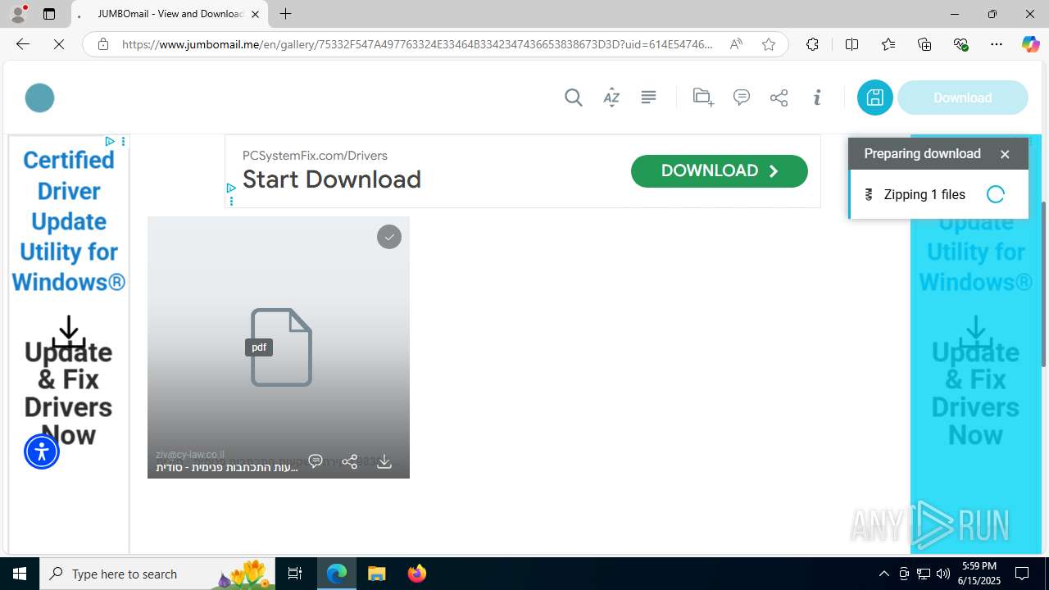Open a new browser tab
This screenshot has width=1049, height=590.
pos(285,14)
